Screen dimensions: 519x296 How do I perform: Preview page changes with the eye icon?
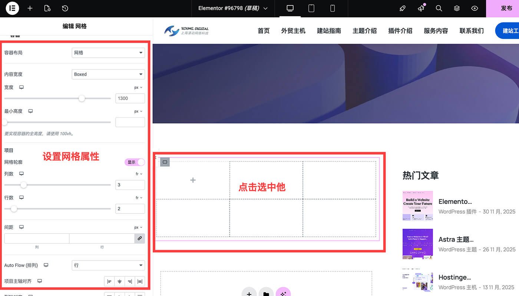tap(475, 8)
